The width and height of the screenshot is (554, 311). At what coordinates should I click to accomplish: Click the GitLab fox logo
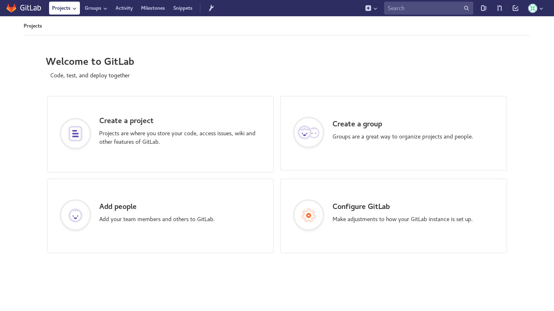tap(11, 8)
